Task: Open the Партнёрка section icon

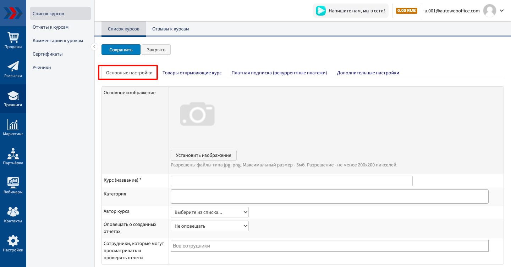Action: click(13, 157)
